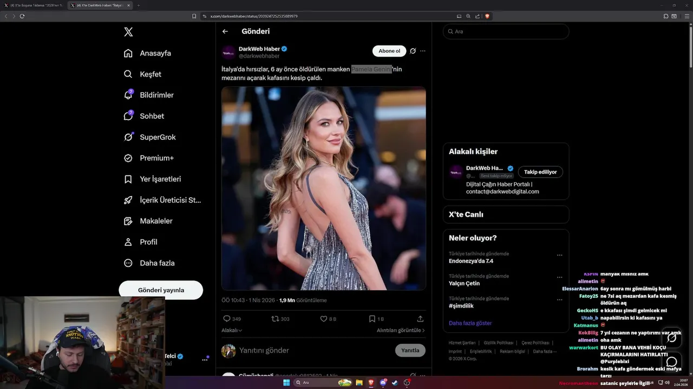
Task: Open Profil page
Action: (140, 242)
